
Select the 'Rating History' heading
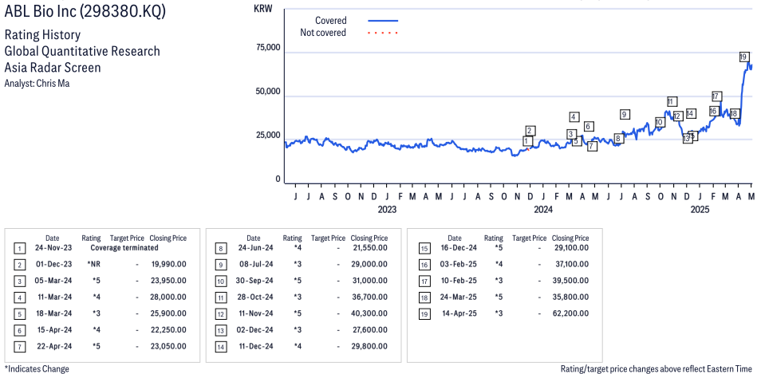(43, 35)
